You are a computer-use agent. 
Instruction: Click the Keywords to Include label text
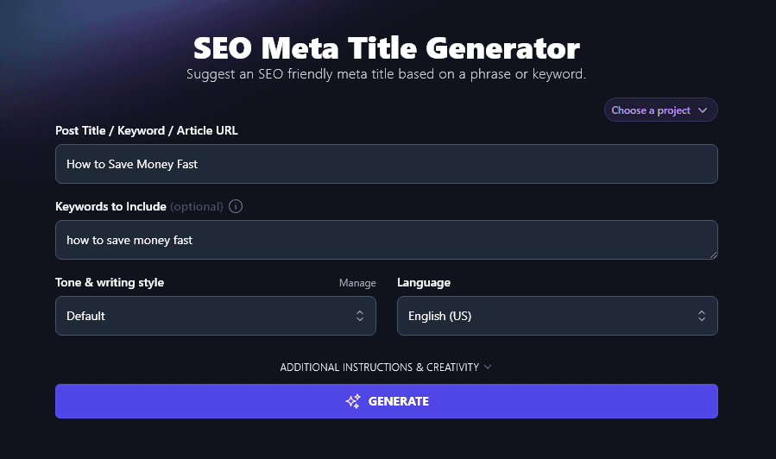point(110,207)
